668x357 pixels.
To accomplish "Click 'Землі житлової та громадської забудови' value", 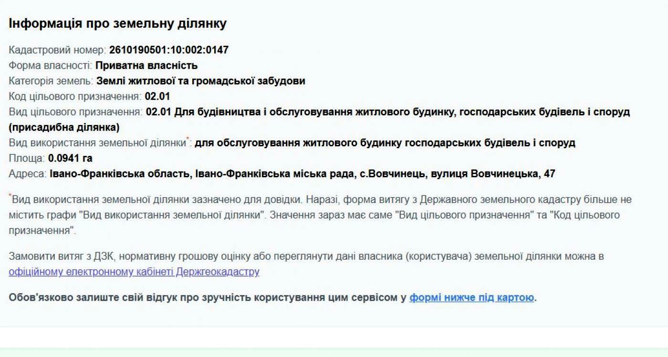I will click(200, 81).
